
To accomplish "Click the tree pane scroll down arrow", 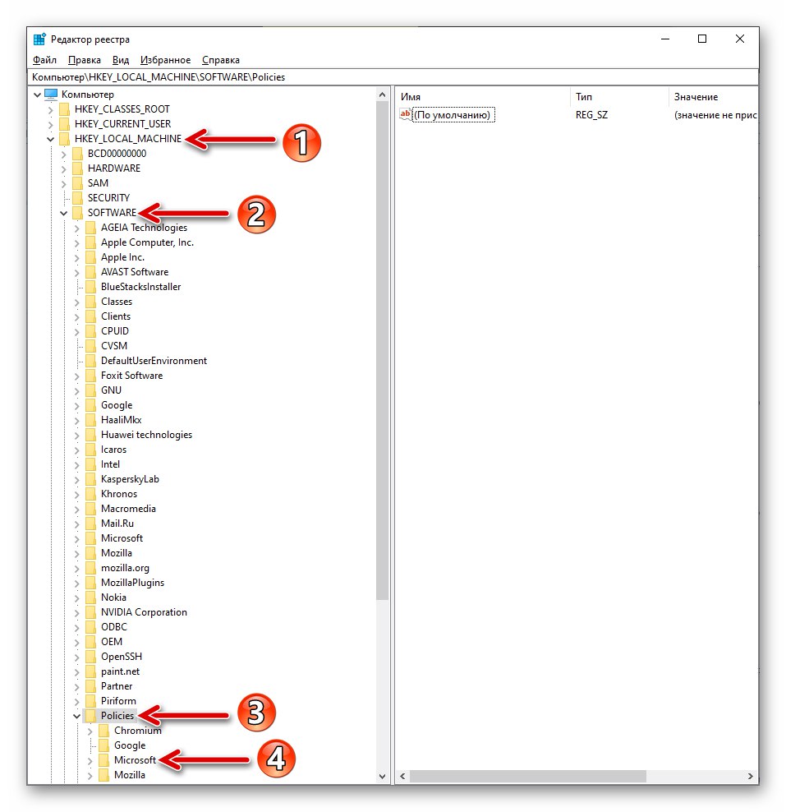I will point(383,777).
